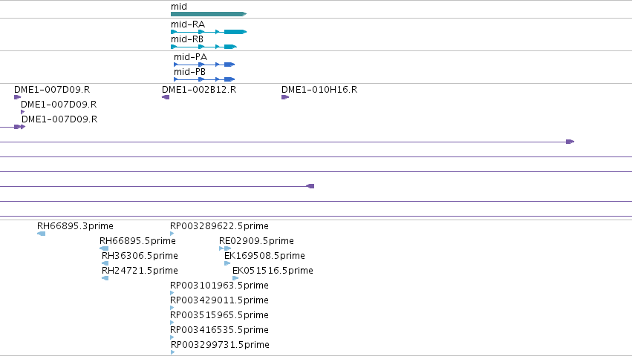Click the RH36306.5prime arrow glyph
632x356 pixels.
[x=105, y=263]
